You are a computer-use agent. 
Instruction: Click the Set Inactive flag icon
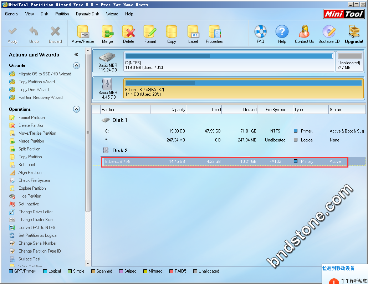click(x=12, y=204)
